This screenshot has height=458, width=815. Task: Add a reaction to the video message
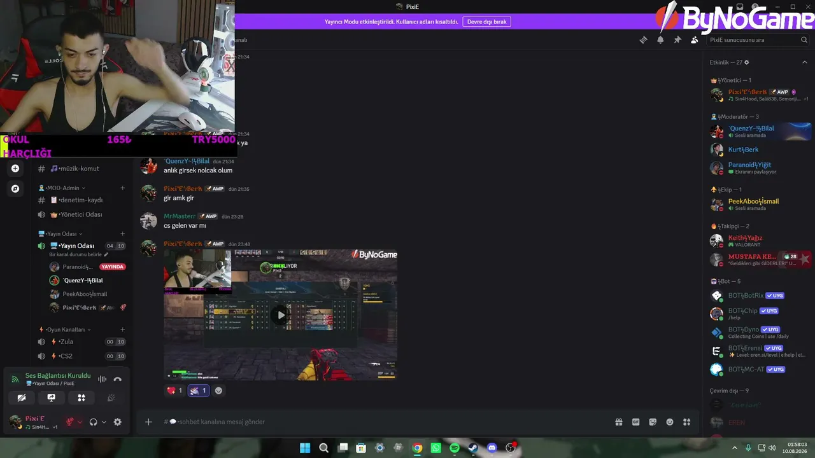pyautogui.click(x=218, y=391)
